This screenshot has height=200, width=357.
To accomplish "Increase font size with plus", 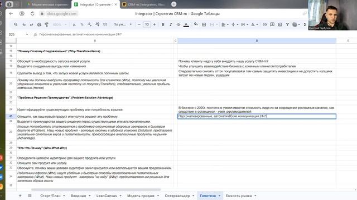I will point(155,24).
